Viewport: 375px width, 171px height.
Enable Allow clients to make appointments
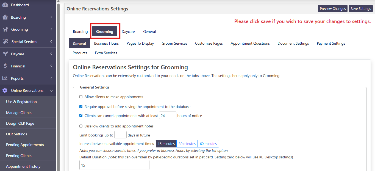81,97
